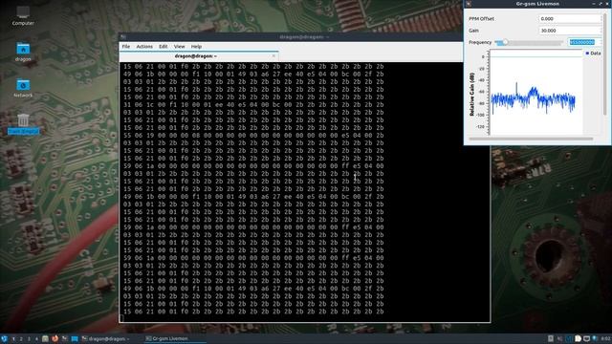Click the clipboard tray icon in taskbar
The height and width of the screenshot is (344, 612).
[x=551, y=338]
